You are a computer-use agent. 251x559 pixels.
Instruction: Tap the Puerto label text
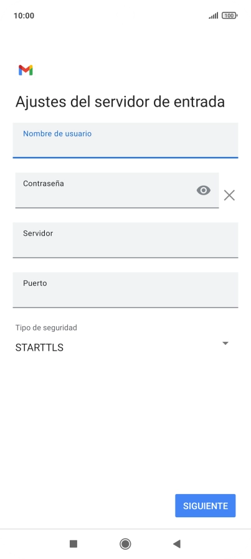point(35,283)
